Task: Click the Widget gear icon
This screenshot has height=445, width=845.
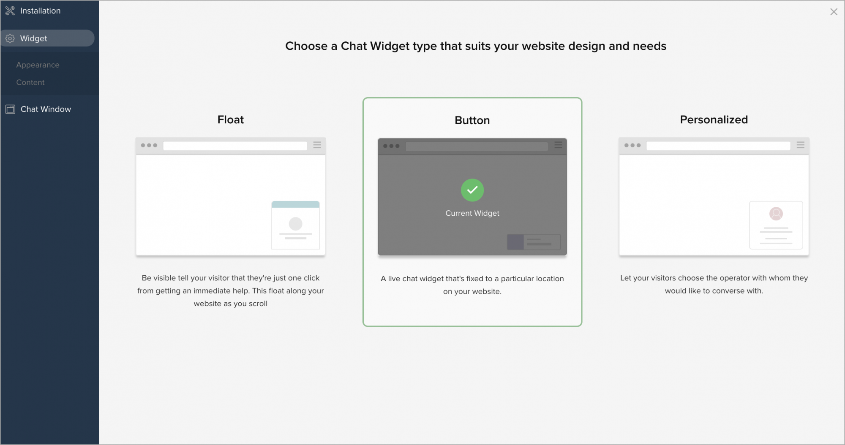Action: coord(10,38)
